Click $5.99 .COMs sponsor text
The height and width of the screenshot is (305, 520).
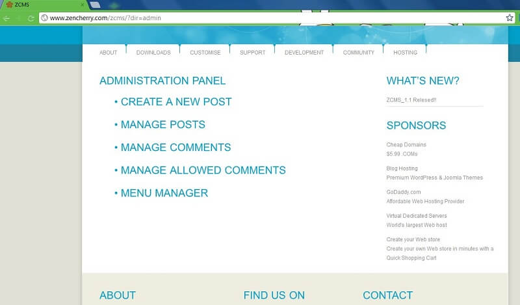point(402,154)
